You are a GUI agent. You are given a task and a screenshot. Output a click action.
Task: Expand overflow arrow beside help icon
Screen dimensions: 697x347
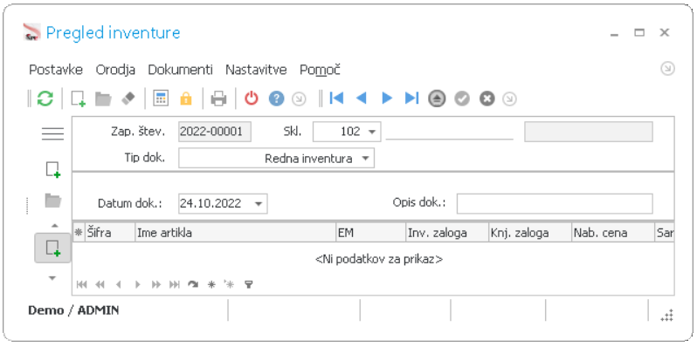click(299, 99)
